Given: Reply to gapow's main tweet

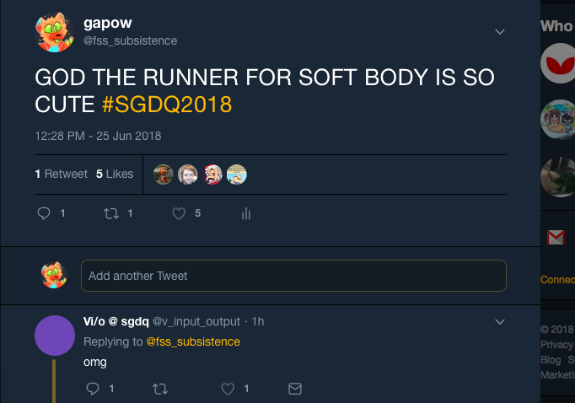Looking at the screenshot, I should pyautogui.click(x=45, y=214).
